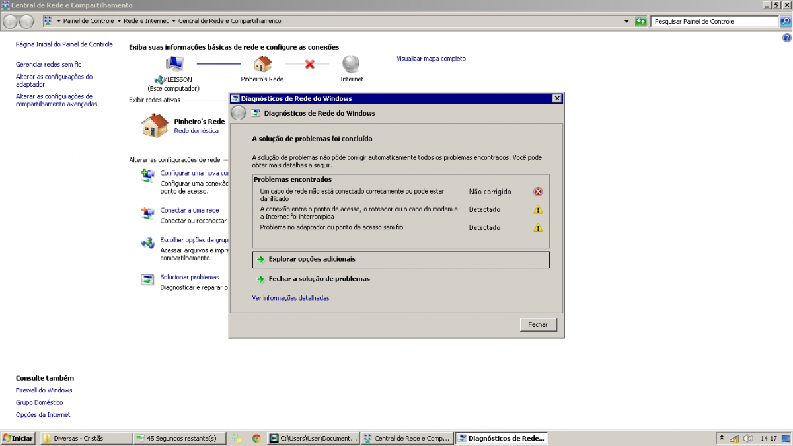Image resolution: width=793 pixels, height=446 pixels.
Task: Open 'Opções da Internet' link
Action: pyautogui.click(x=43, y=415)
